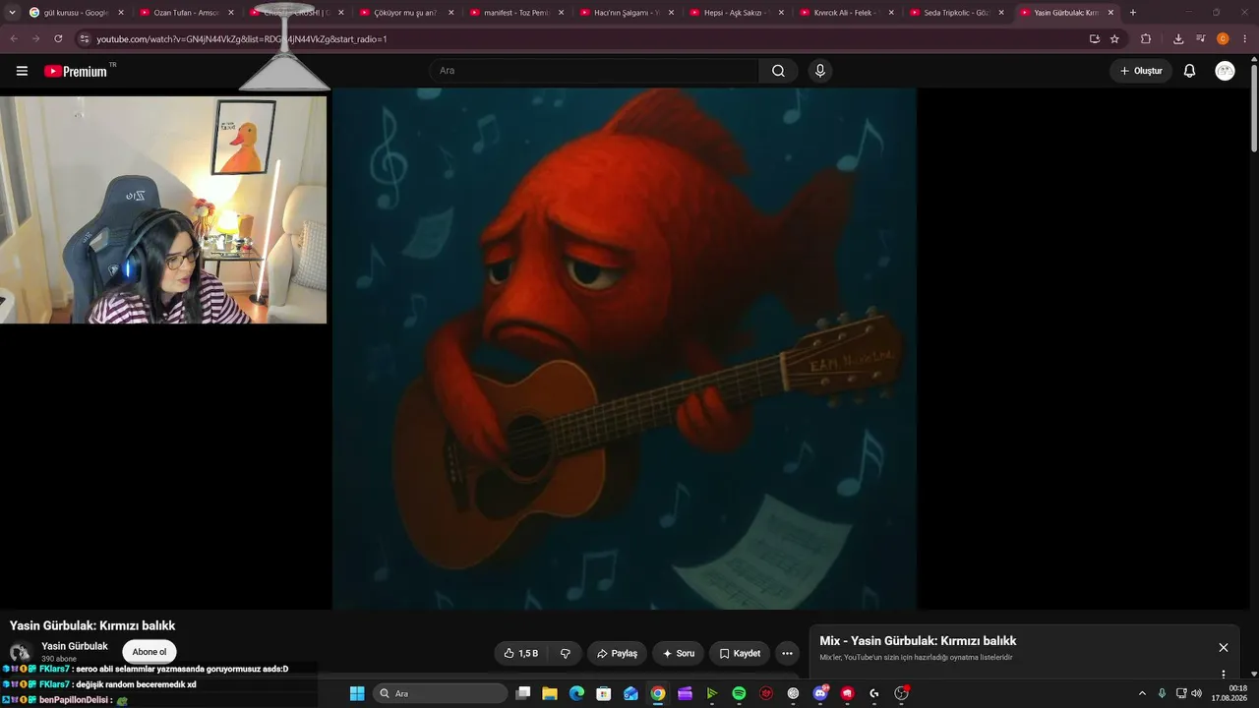
Task: Save video with Kaydet button
Action: [740, 653]
